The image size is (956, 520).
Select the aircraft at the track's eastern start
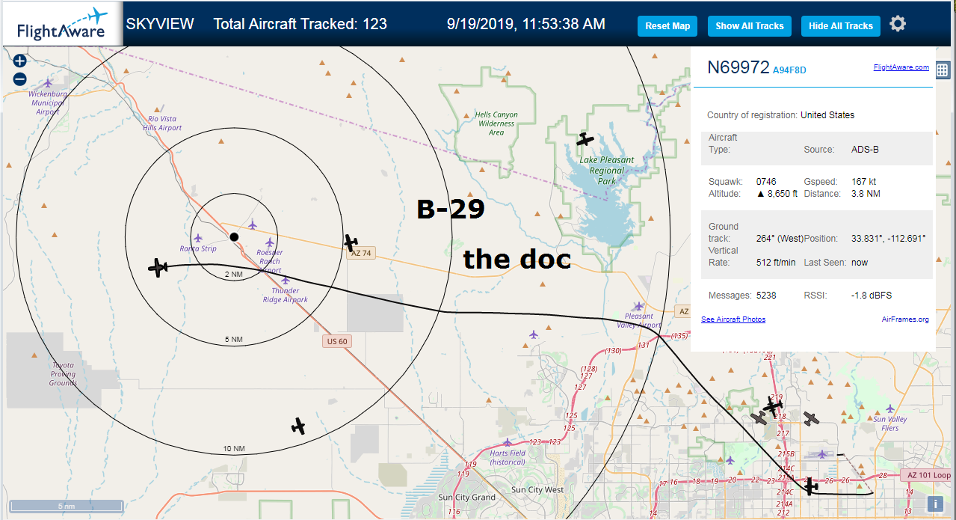click(x=809, y=487)
